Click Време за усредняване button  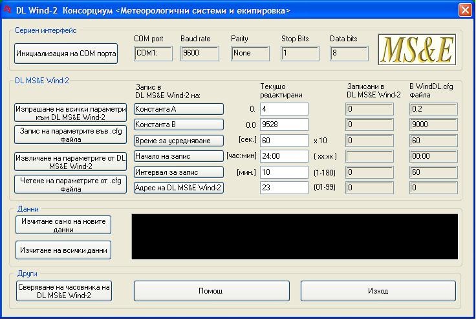pyautogui.click(x=178, y=141)
